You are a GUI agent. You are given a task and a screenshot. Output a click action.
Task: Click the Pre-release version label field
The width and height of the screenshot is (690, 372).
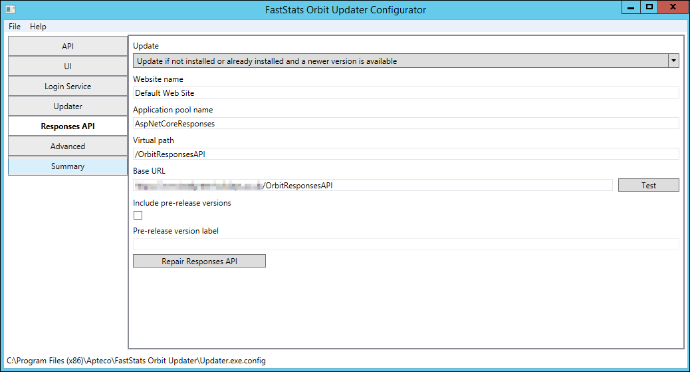[x=405, y=244]
